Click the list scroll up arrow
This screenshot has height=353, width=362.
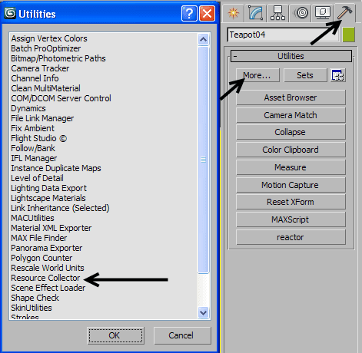[x=204, y=39]
